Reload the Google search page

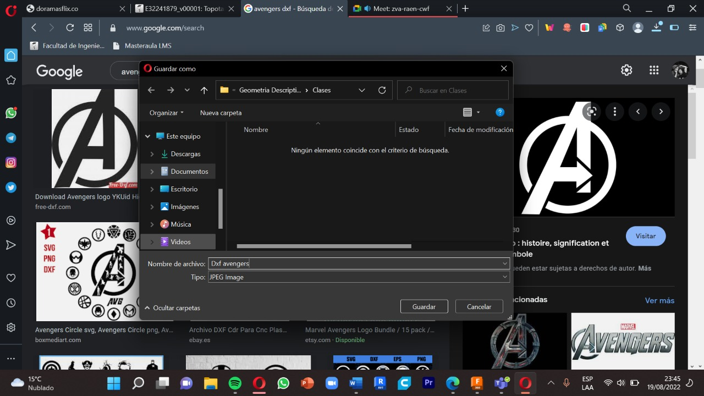(x=70, y=28)
